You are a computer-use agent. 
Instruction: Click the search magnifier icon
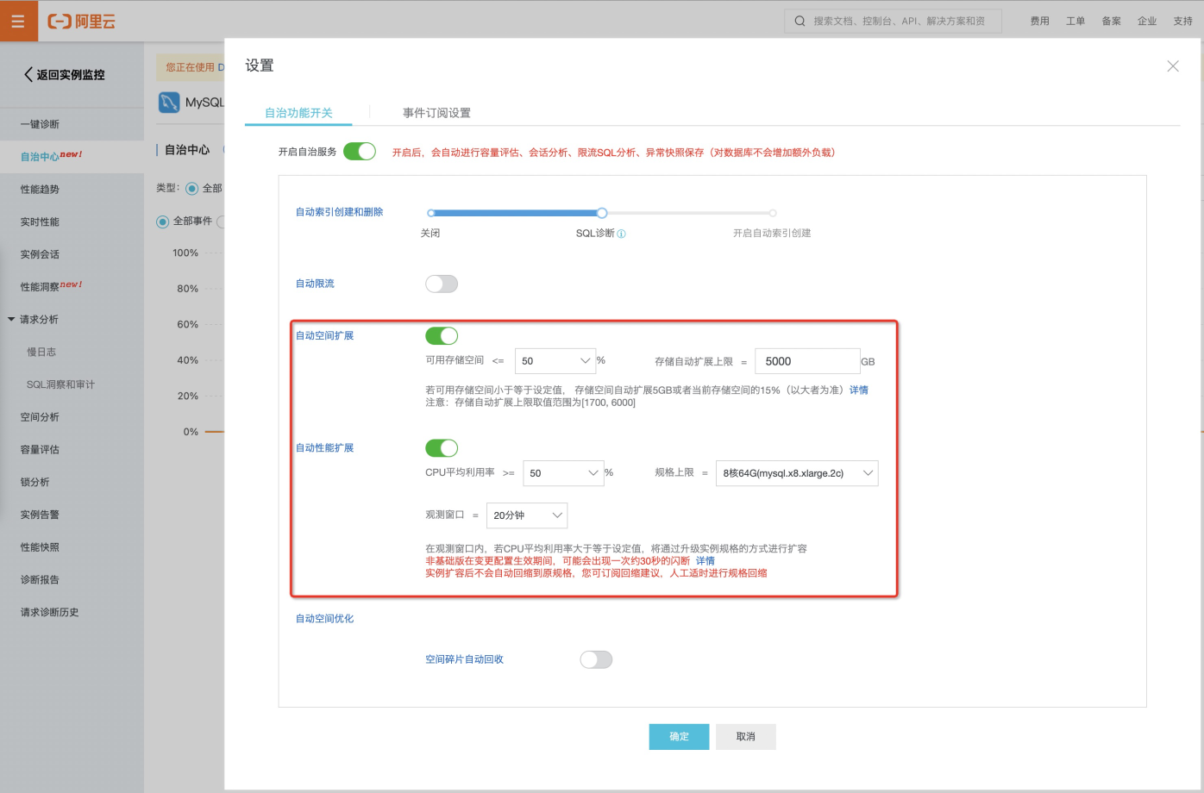pyautogui.click(x=800, y=21)
